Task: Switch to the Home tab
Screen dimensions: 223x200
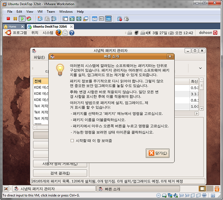Action: click(x=12, y=27)
